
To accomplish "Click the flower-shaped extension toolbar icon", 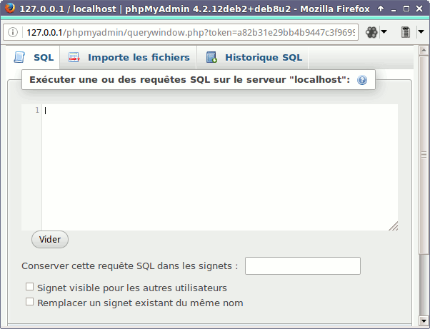I will coord(371,32).
